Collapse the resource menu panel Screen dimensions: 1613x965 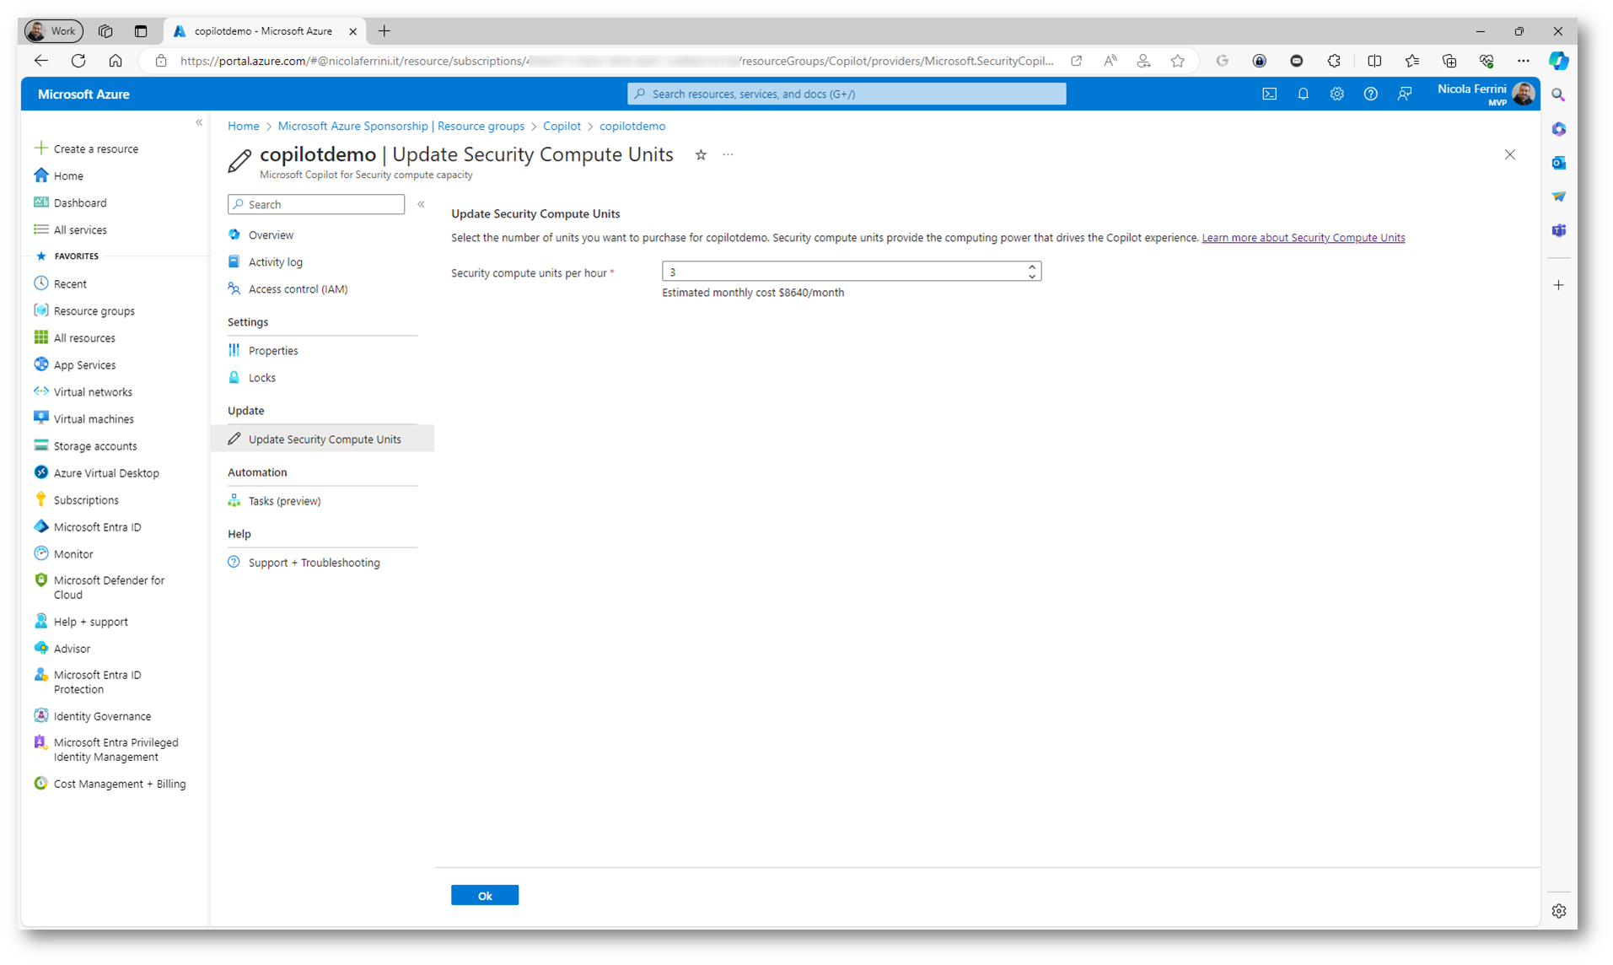421,204
